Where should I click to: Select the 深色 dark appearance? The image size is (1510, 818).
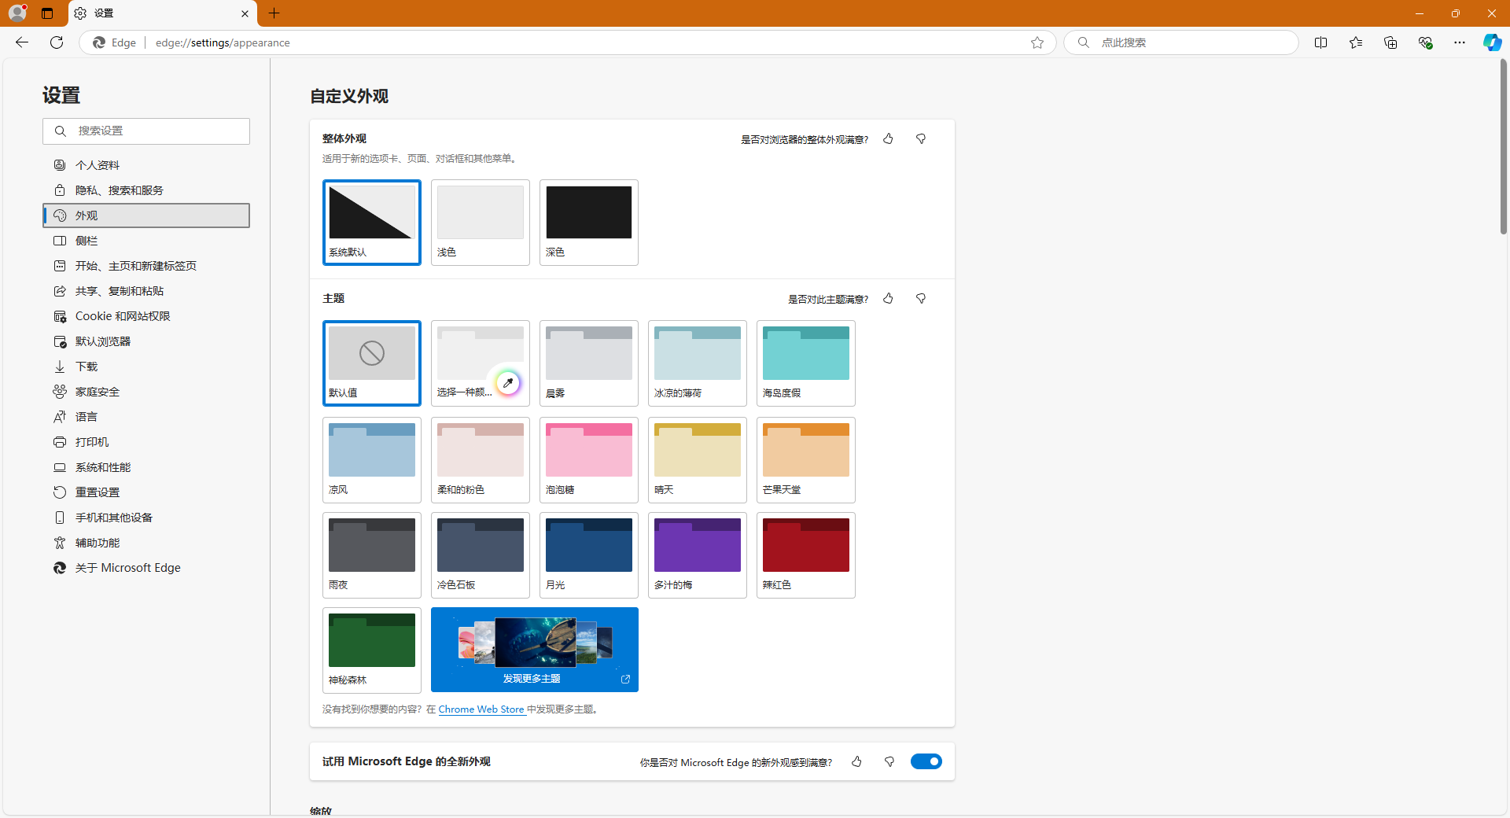tap(589, 223)
